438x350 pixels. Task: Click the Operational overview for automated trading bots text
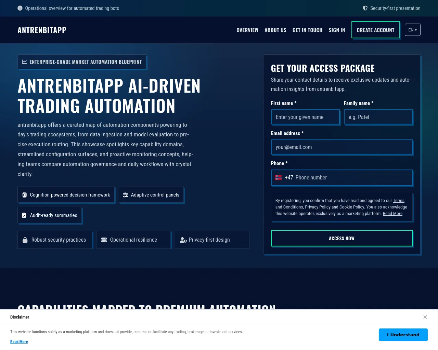click(x=72, y=8)
